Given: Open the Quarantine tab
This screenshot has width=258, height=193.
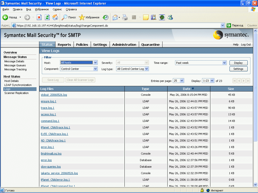Looking at the screenshot, I should pos(150,44).
